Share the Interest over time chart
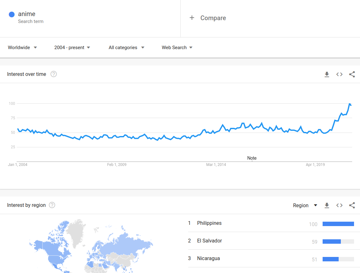Image resolution: width=360 pixels, height=273 pixels. [x=352, y=74]
